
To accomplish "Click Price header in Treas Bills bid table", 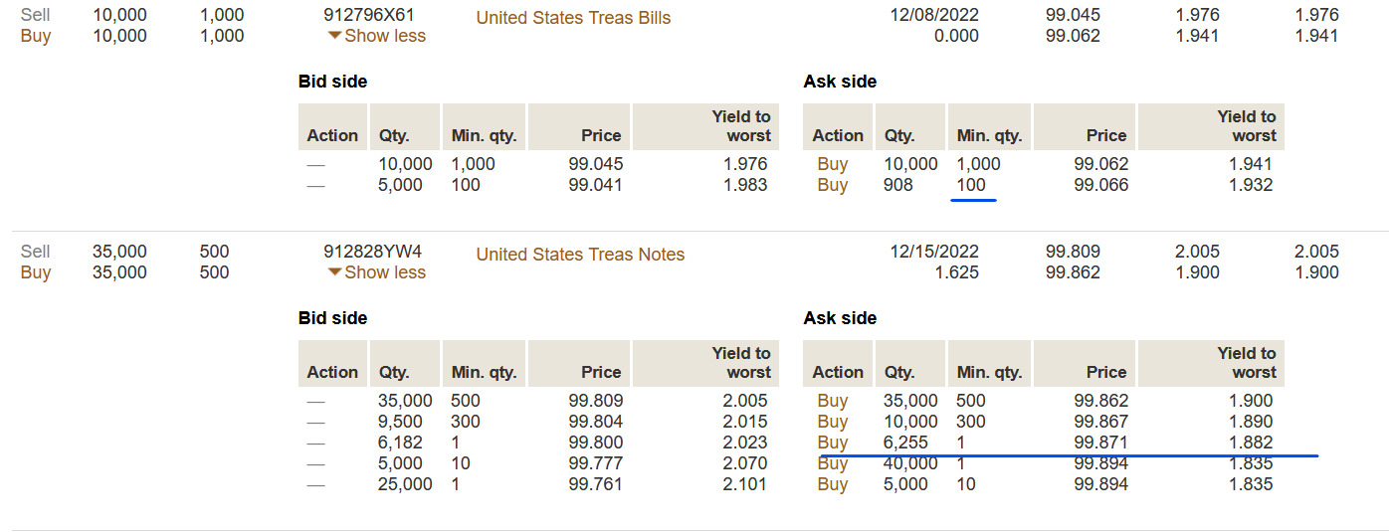I will point(600,135).
